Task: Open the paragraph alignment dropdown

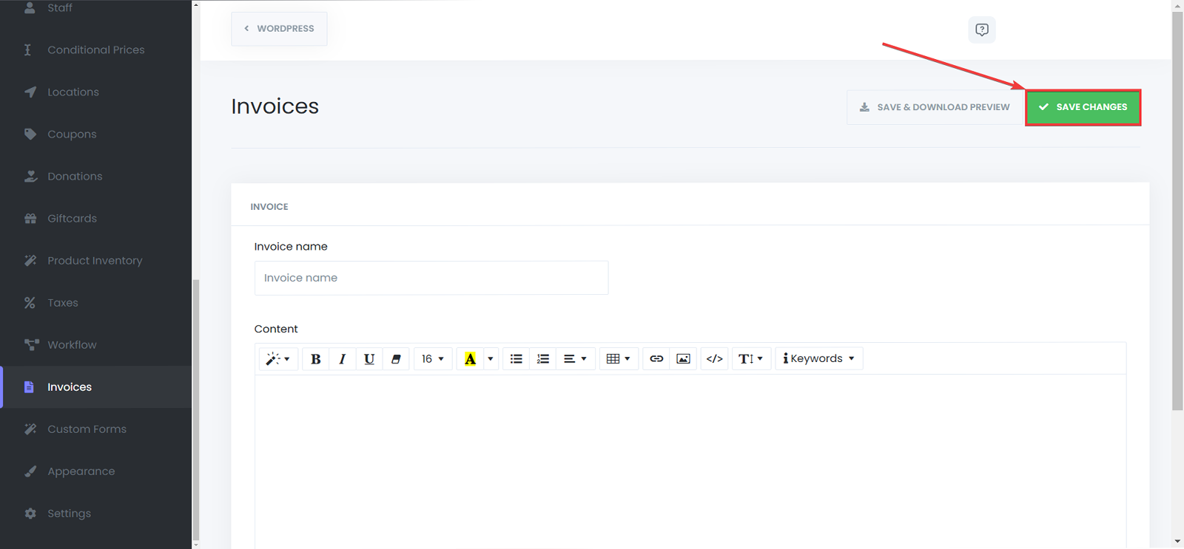Action: (x=575, y=359)
